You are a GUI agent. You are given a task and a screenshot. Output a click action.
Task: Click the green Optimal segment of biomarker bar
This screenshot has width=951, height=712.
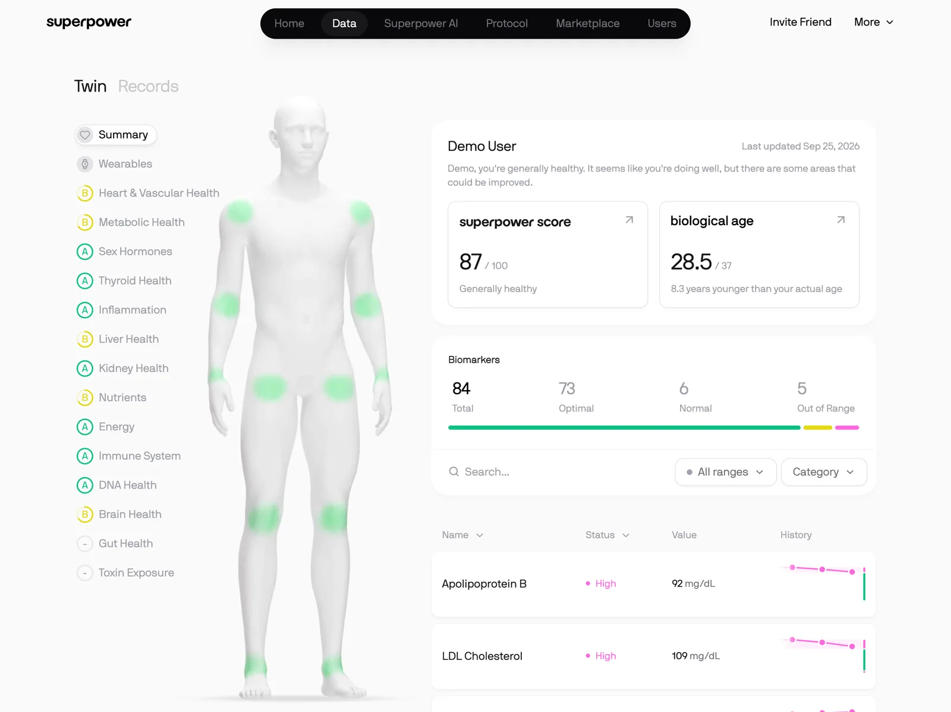click(x=624, y=428)
